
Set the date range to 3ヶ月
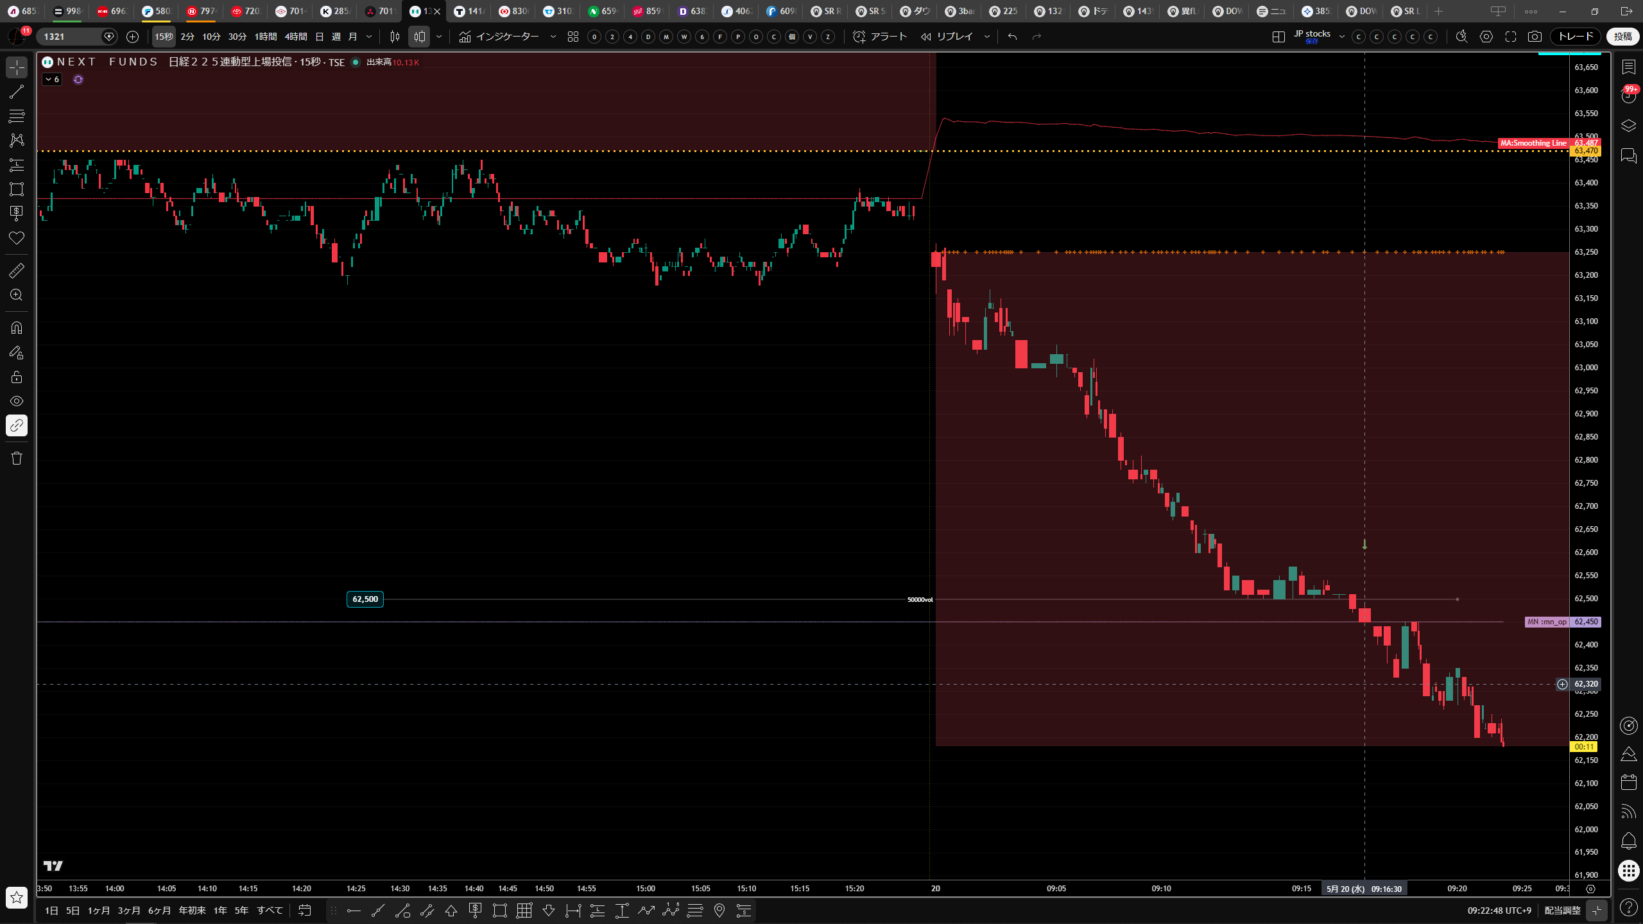tap(129, 911)
